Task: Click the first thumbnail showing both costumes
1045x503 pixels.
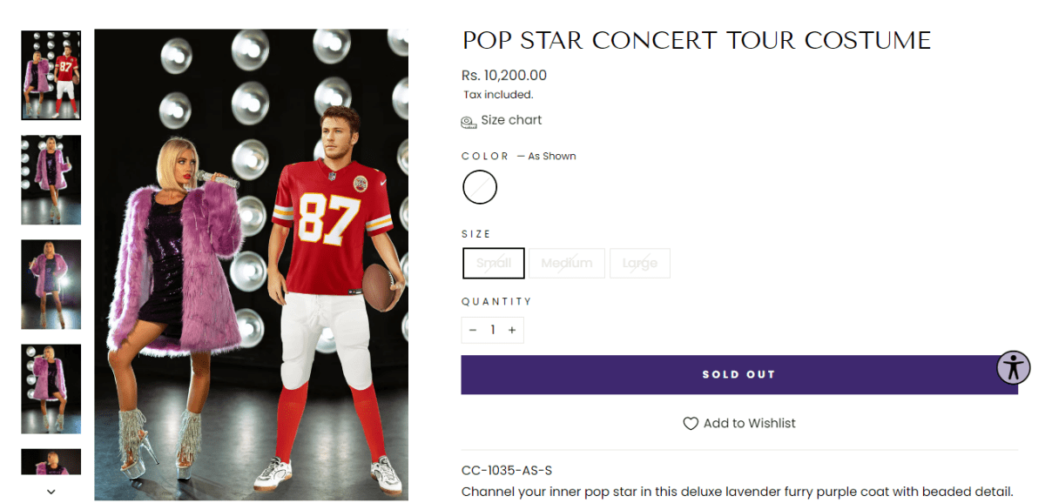Action: [51, 75]
